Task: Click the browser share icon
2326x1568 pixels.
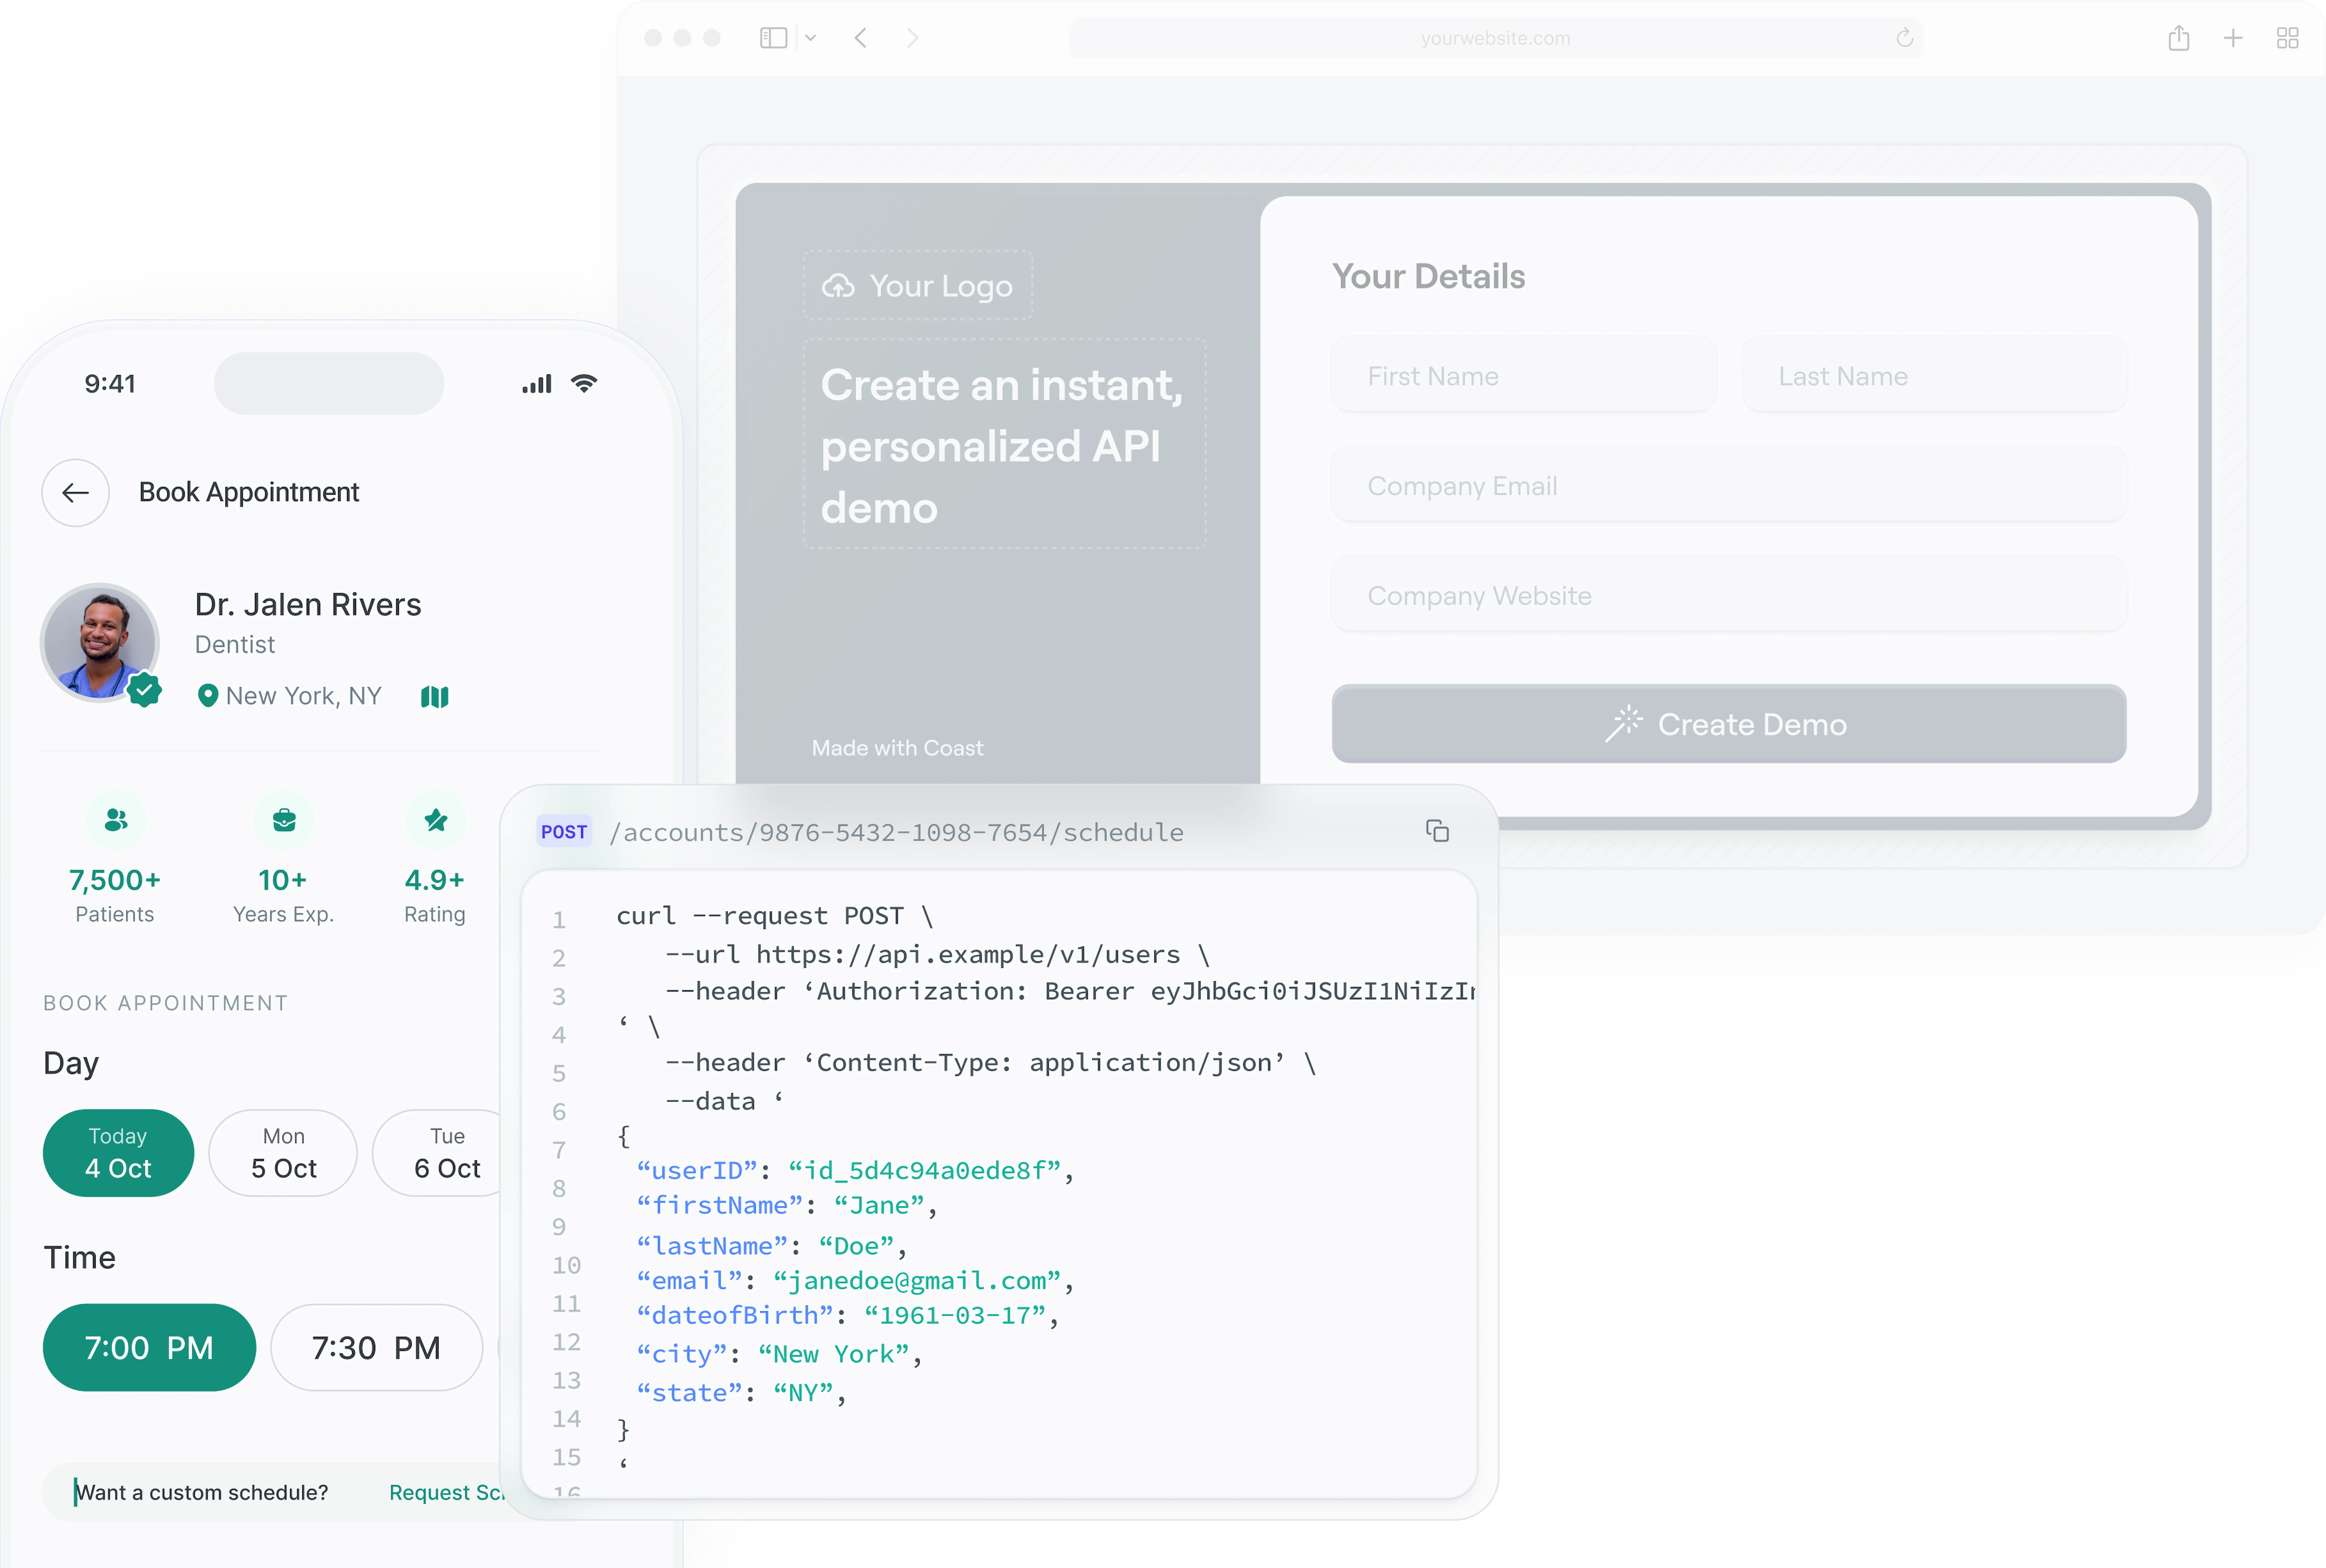Action: pyautogui.click(x=2179, y=38)
